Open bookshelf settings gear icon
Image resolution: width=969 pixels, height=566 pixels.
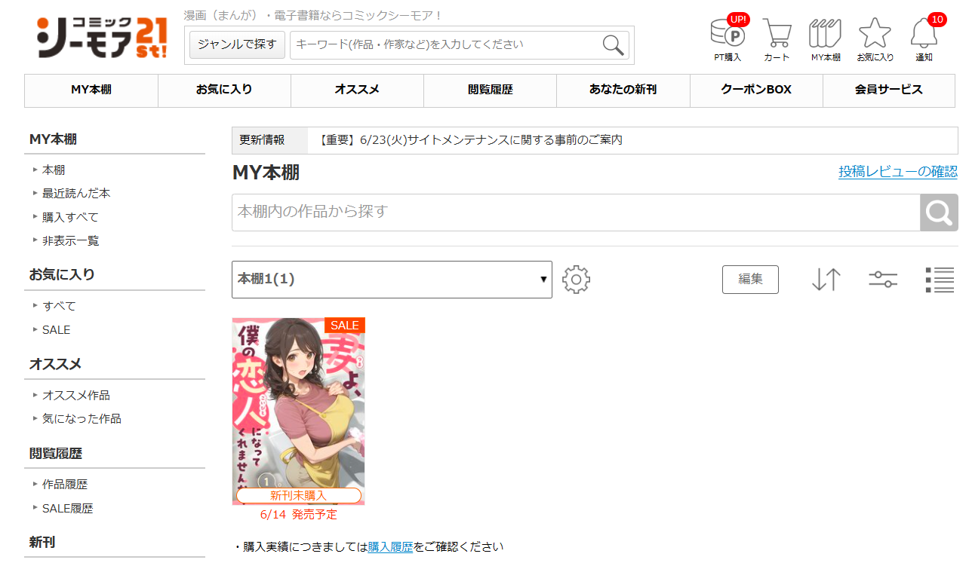click(576, 280)
